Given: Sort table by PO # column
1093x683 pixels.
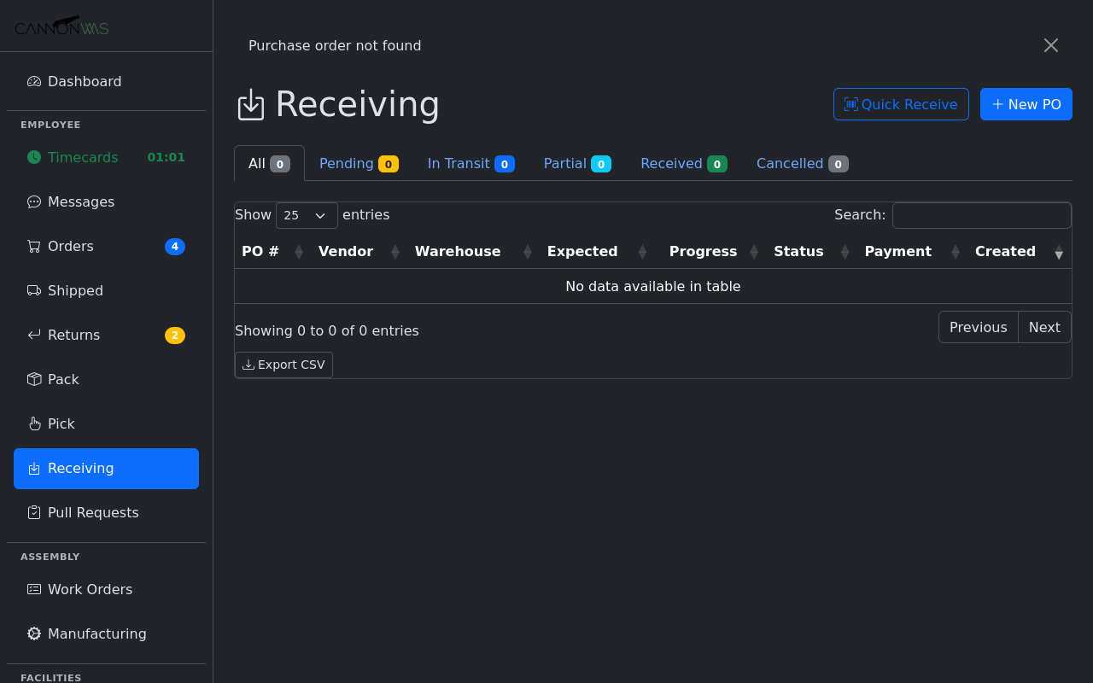Looking at the screenshot, I should pyautogui.click(x=260, y=252).
